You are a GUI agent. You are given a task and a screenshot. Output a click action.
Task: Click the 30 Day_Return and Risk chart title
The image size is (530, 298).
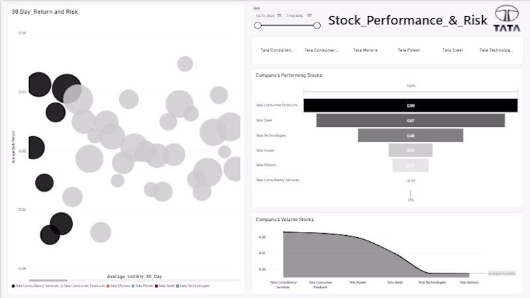(x=44, y=12)
